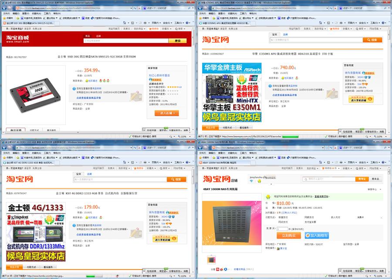Click the RSS feed icon on the command bar
The width and height of the screenshot is (392, 279).
pyautogui.click(x=132, y=23)
